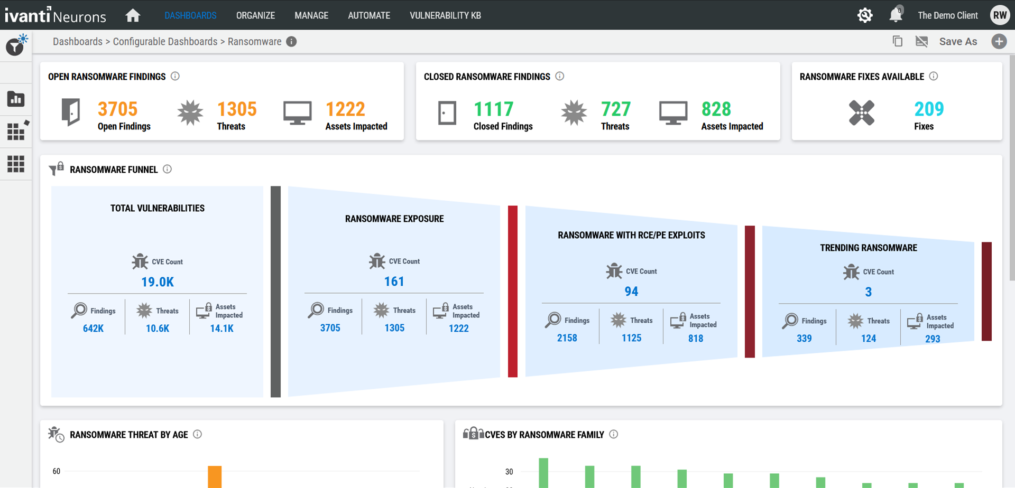Screen dimensions: 1015x488
Task: Open the notifications bell
Action: pos(896,15)
